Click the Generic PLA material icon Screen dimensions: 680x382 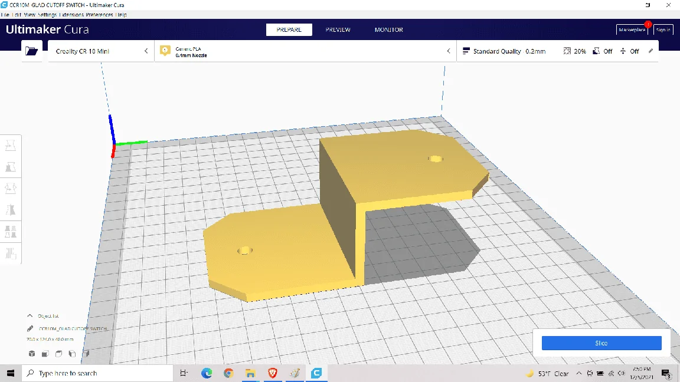[x=165, y=51]
